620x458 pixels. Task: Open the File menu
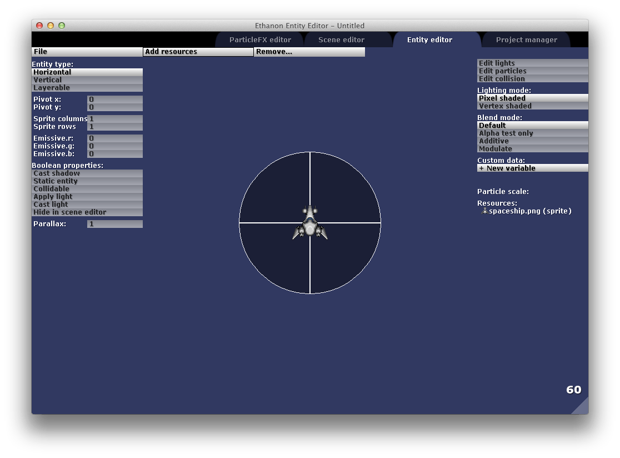pos(87,52)
